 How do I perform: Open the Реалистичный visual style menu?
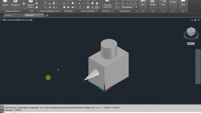(25, 20)
